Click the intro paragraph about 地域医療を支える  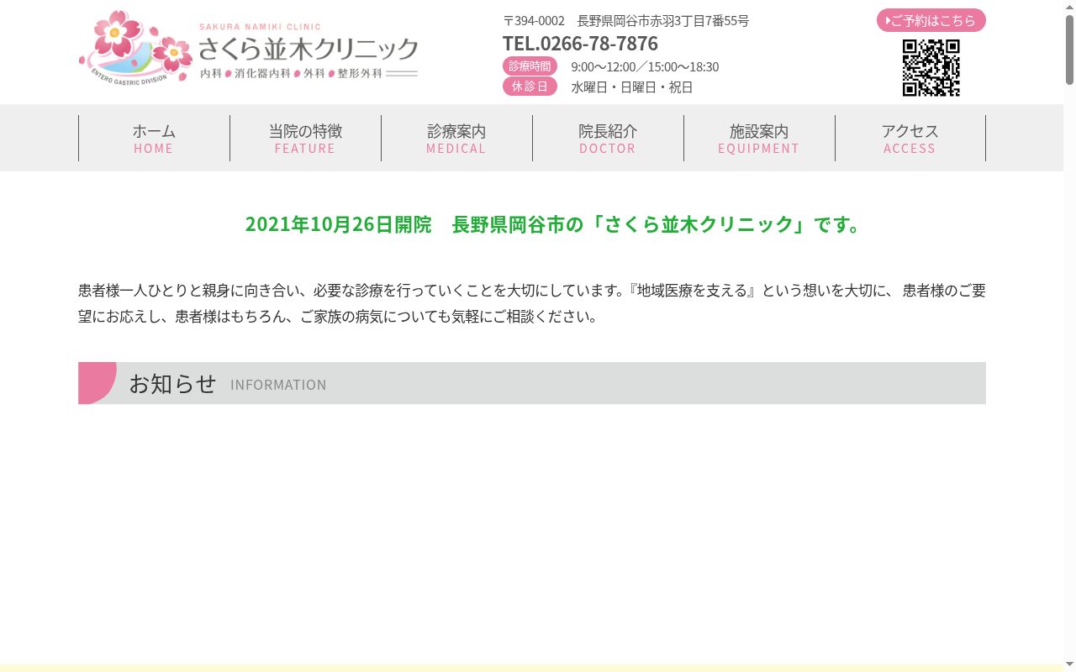pos(532,303)
